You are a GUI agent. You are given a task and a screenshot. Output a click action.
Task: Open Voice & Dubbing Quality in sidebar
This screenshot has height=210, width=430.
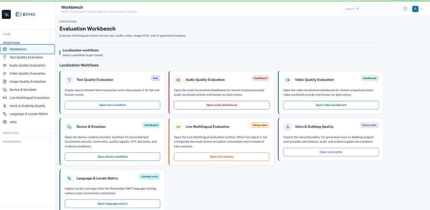pyautogui.click(x=28, y=106)
